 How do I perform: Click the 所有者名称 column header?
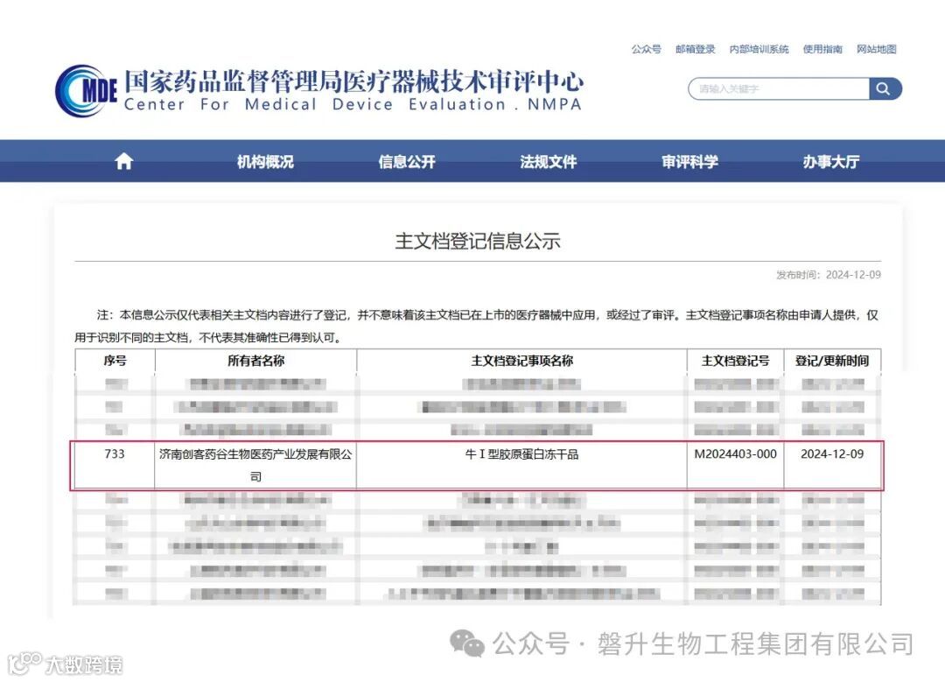tap(255, 361)
